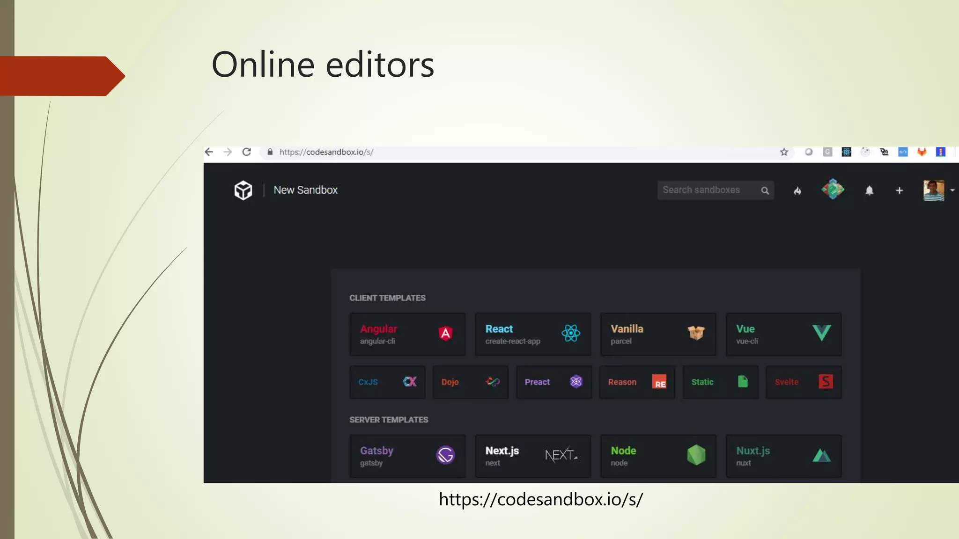Expand the user avatar dropdown arrow

pyautogui.click(x=952, y=190)
